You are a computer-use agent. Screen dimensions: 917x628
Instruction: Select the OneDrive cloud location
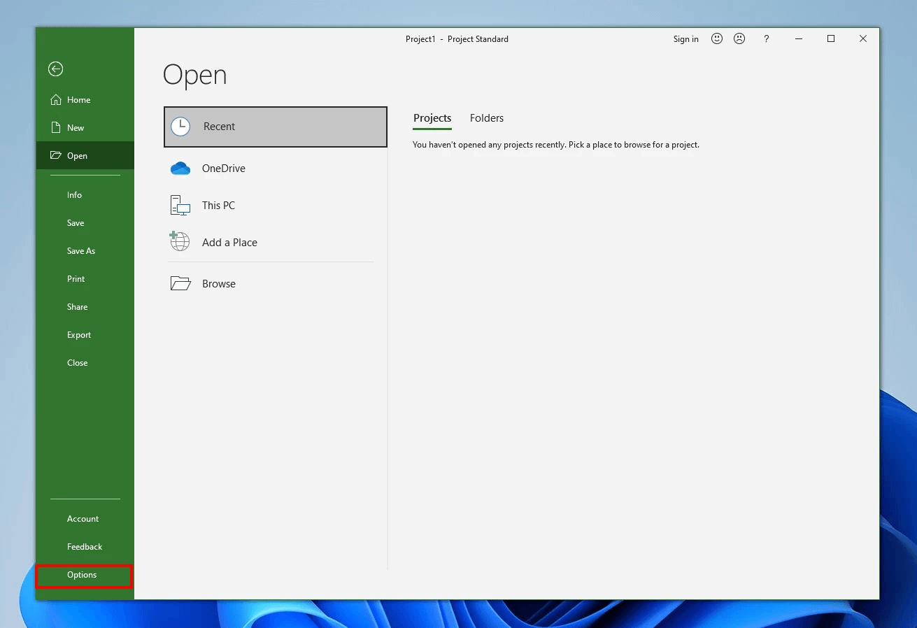(x=223, y=168)
